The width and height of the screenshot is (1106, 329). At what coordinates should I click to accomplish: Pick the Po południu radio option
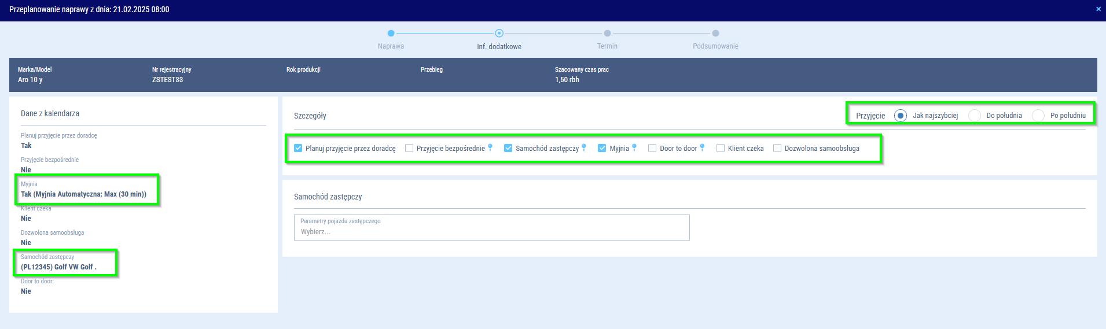(x=1038, y=116)
